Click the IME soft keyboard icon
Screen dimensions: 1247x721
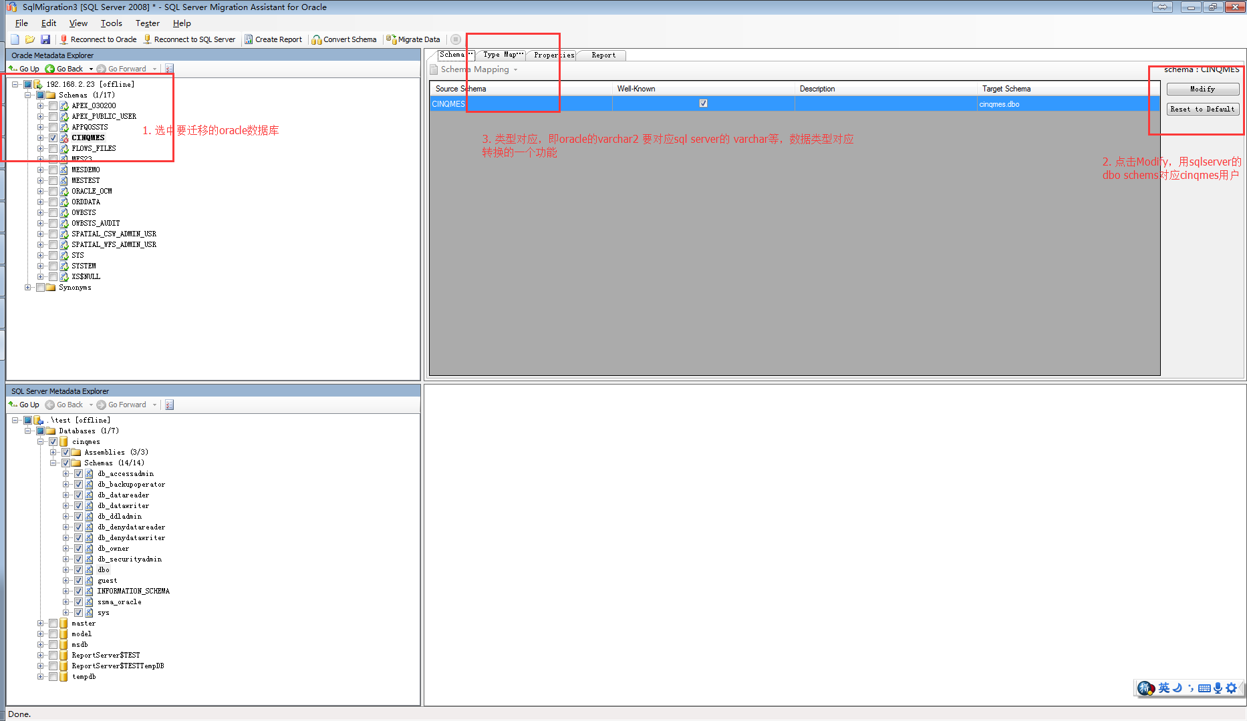(x=1204, y=688)
